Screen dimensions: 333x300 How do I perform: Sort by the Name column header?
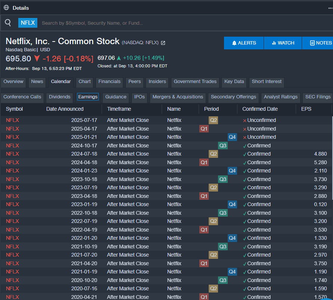tap(174, 109)
